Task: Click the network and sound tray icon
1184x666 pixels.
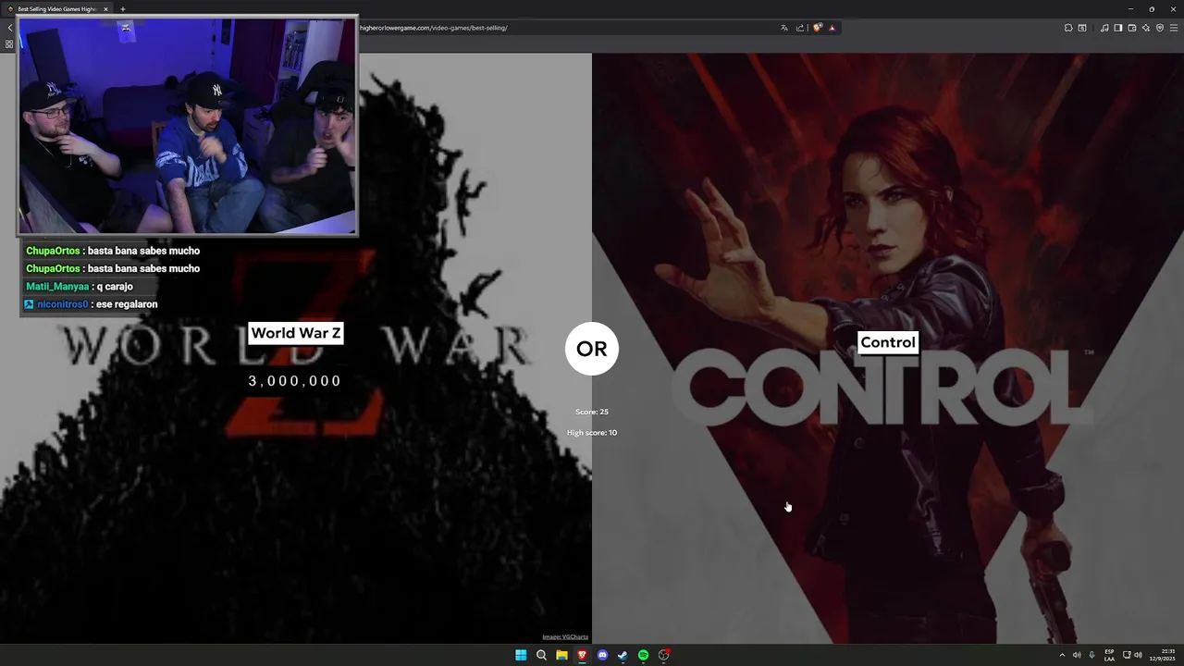Action: click(1132, 655)
